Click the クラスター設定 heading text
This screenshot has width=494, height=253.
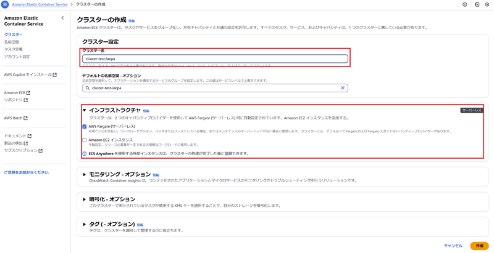100,42
